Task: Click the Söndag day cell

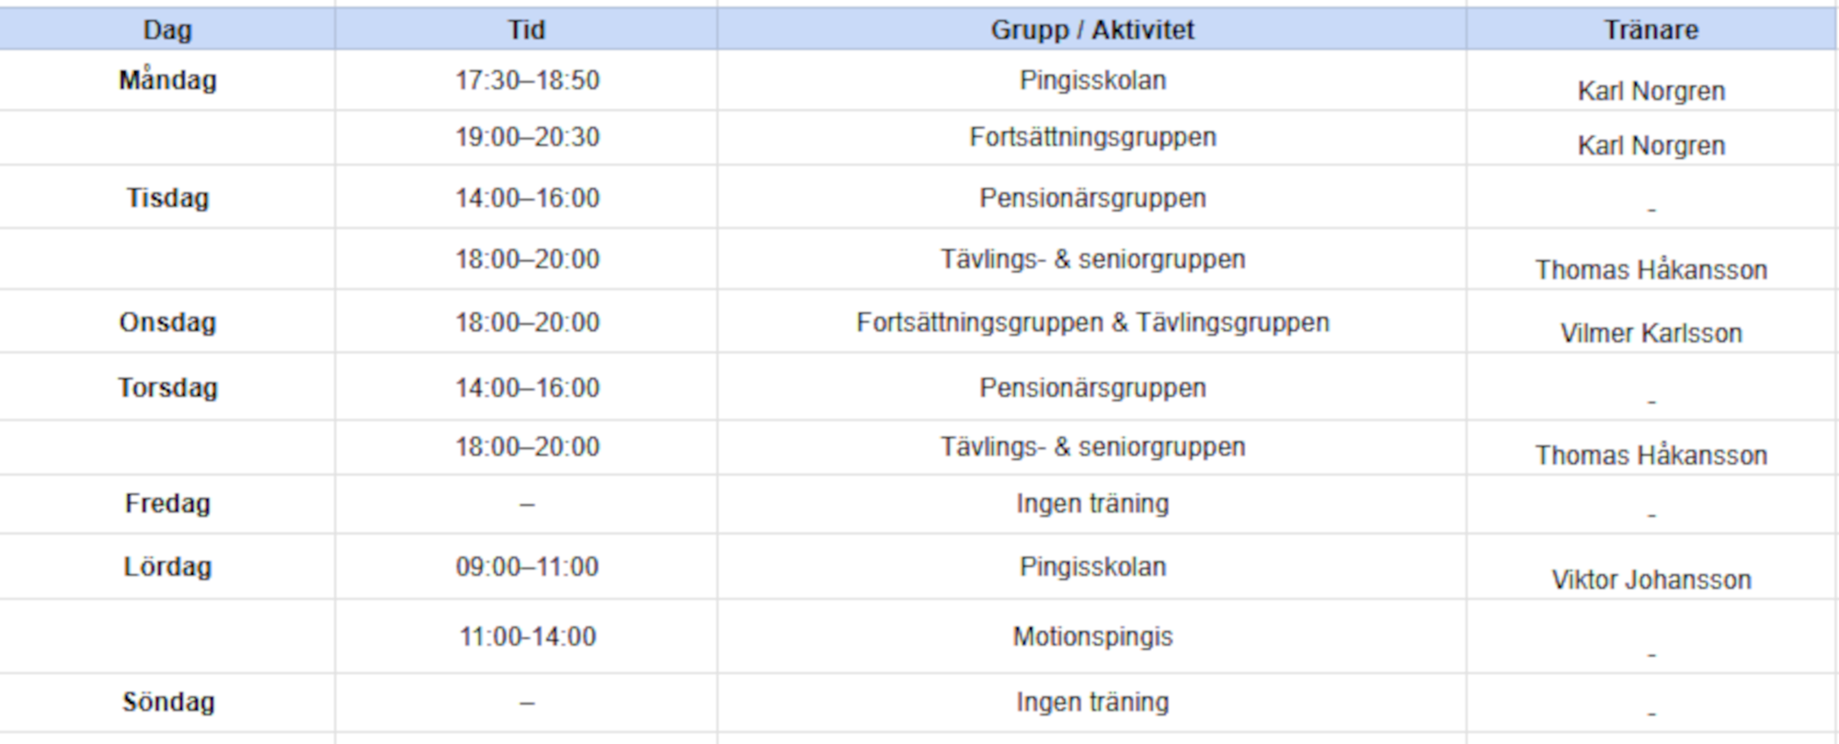Action: 167,703
